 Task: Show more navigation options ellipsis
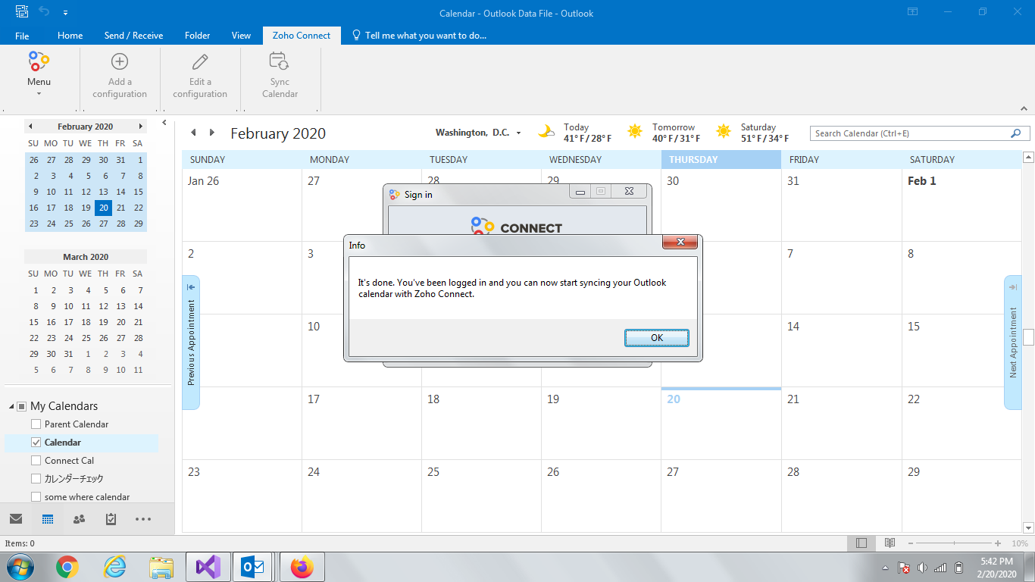pos(143,519)
